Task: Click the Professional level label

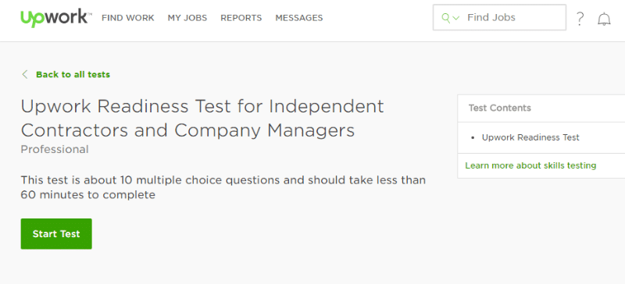Action: 55,149
